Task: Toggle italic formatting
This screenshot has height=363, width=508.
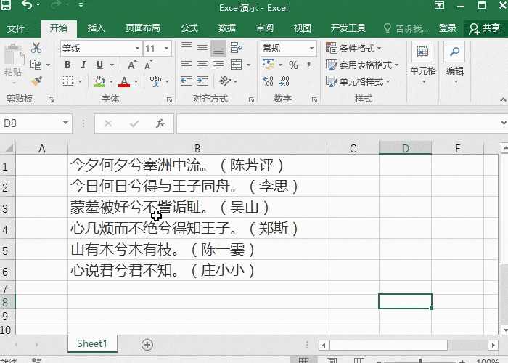Action: [x=83, y=65]
